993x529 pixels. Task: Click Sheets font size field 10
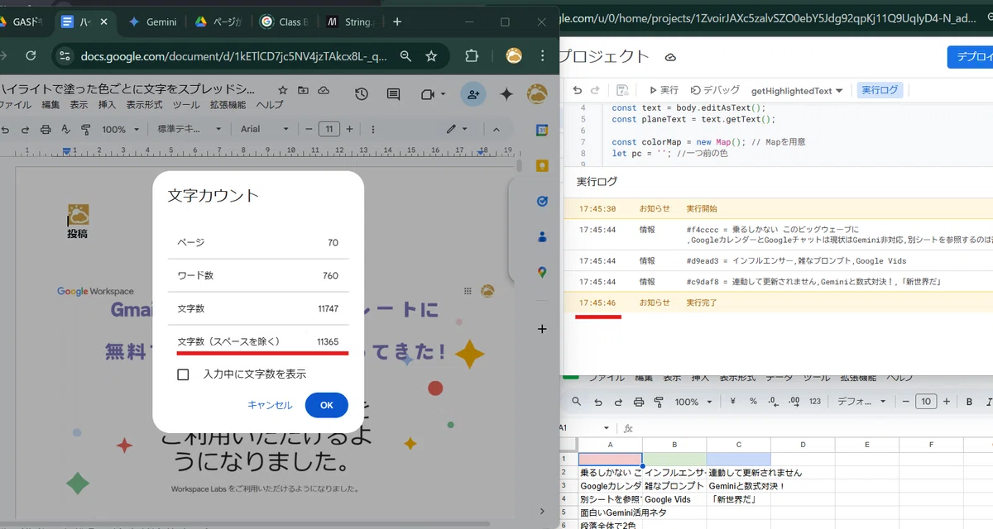pyautogui.click(x=926, y=402)
